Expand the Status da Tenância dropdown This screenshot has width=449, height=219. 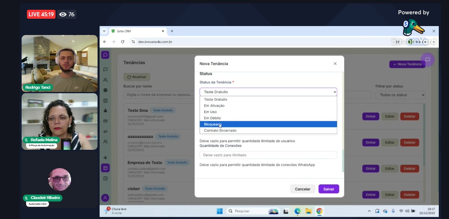tap(268, 92)
